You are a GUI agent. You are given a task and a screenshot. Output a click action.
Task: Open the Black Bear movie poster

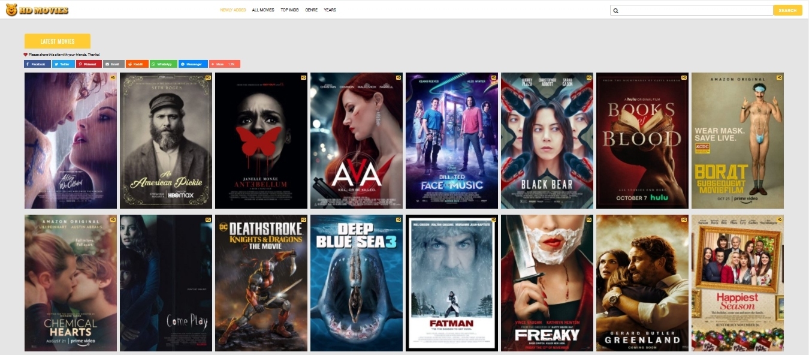coord(547,141)
